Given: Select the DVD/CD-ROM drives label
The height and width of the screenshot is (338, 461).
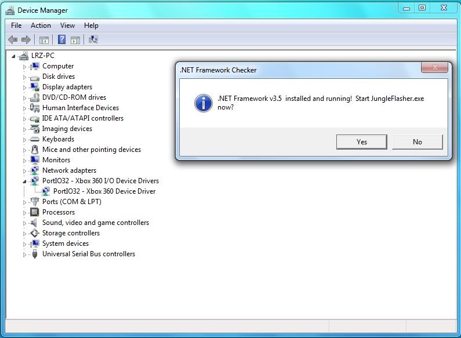Looking at the screenshot, I should coord(74,97).
